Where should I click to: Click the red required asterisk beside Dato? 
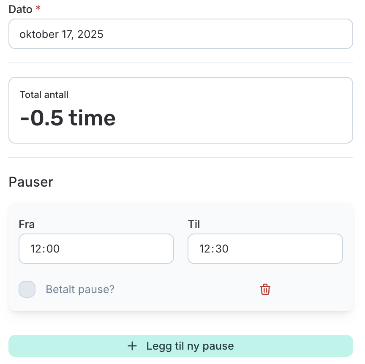(x=38, y=8)
